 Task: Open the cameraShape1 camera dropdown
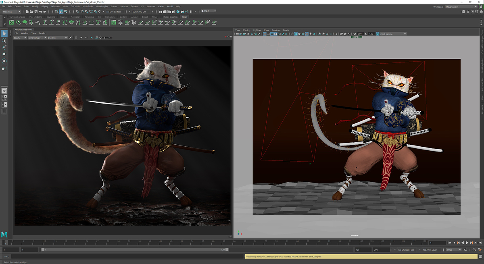coord(37,37)
